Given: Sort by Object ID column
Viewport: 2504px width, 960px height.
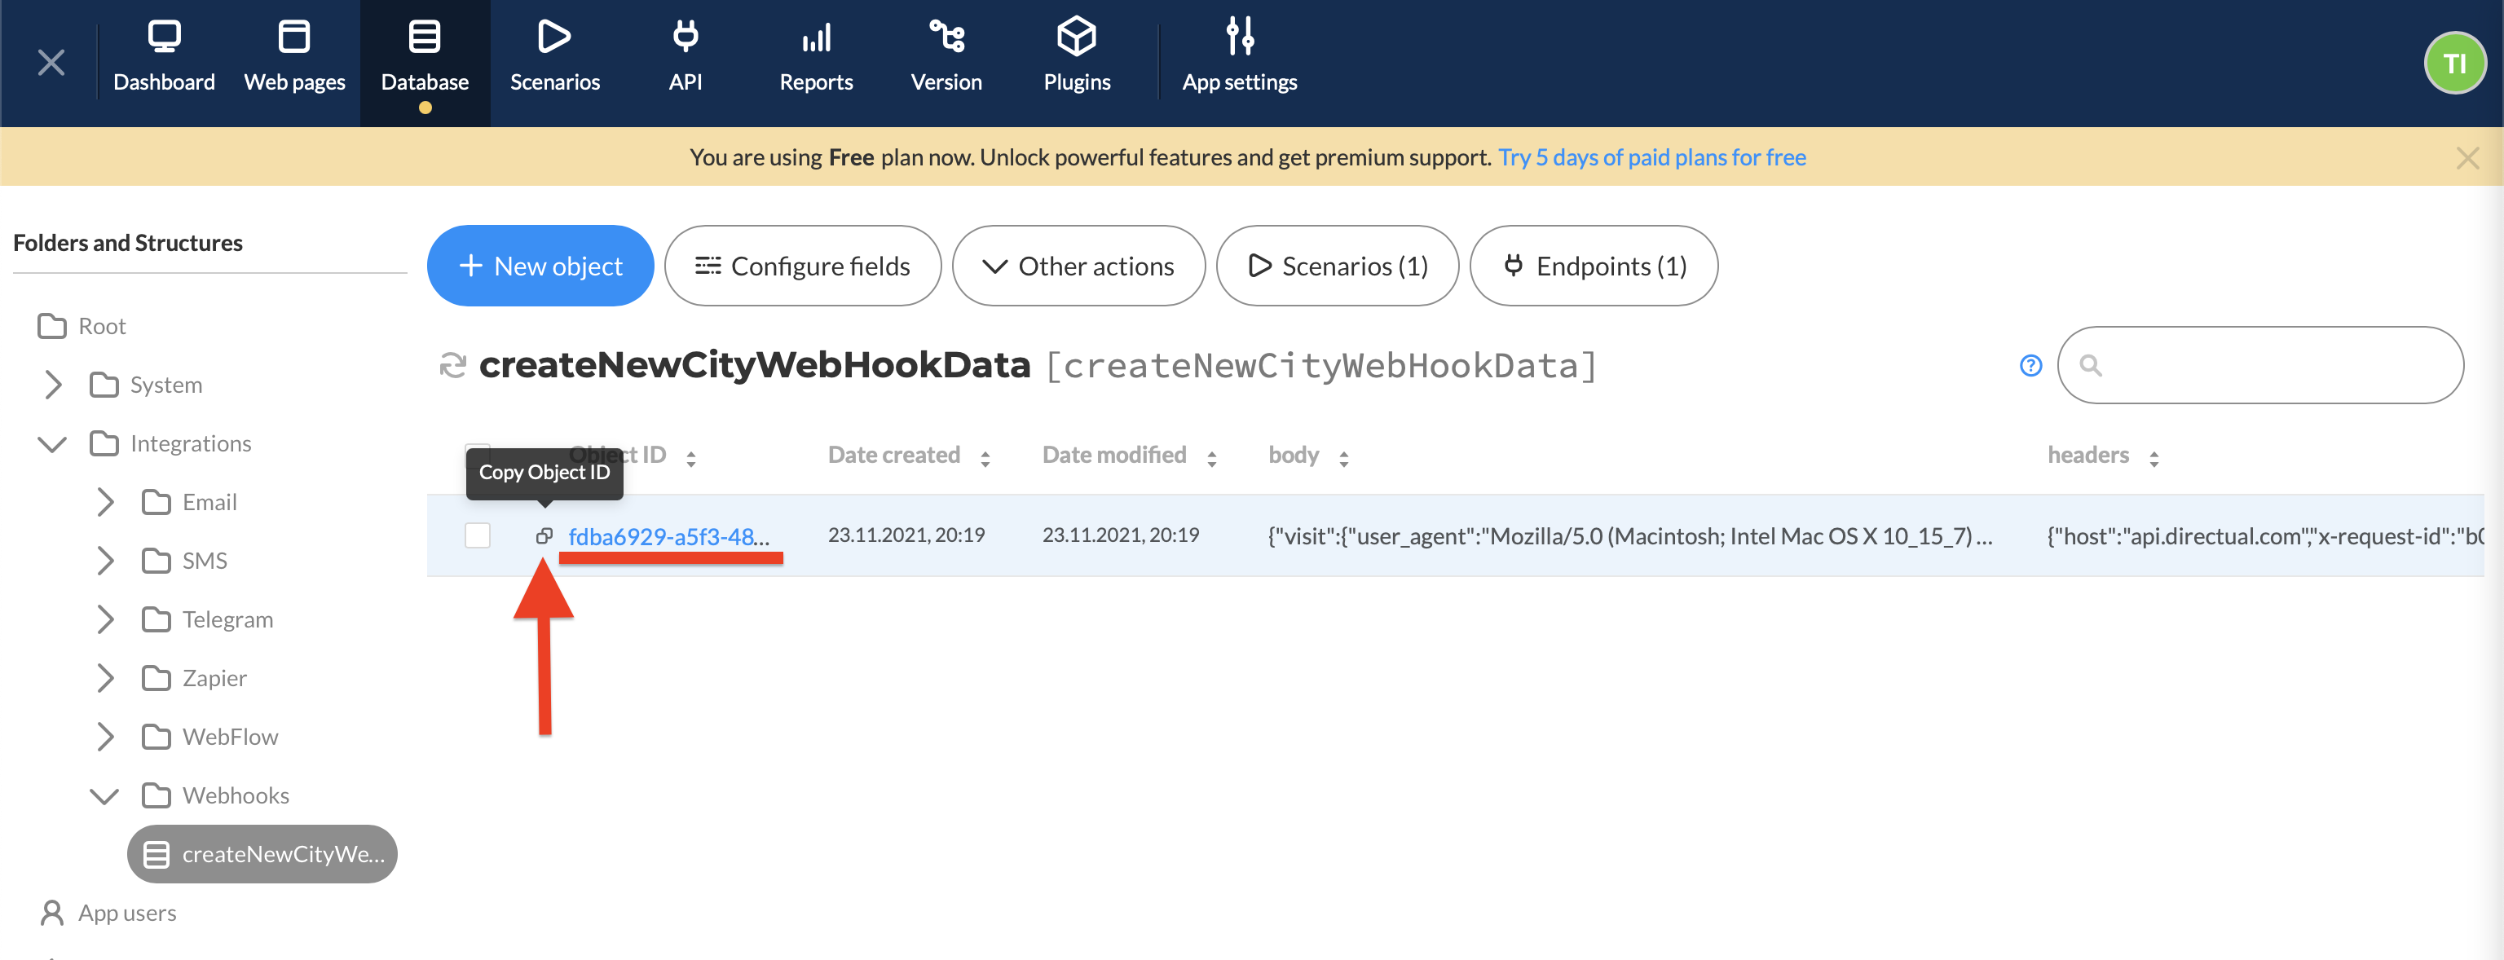Looking at the screenshot, I should [x=690, y=459].
